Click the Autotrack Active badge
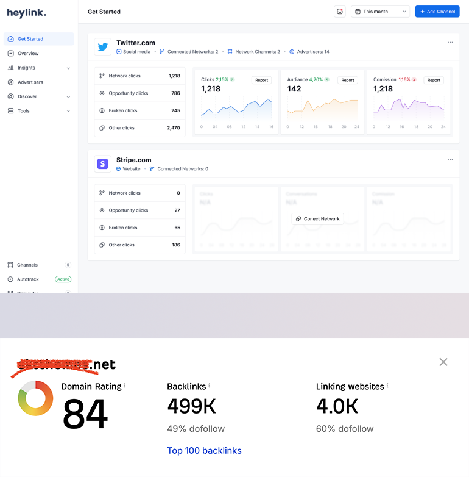The width and height of the screenshot is (469, 477). click(63, 279)
